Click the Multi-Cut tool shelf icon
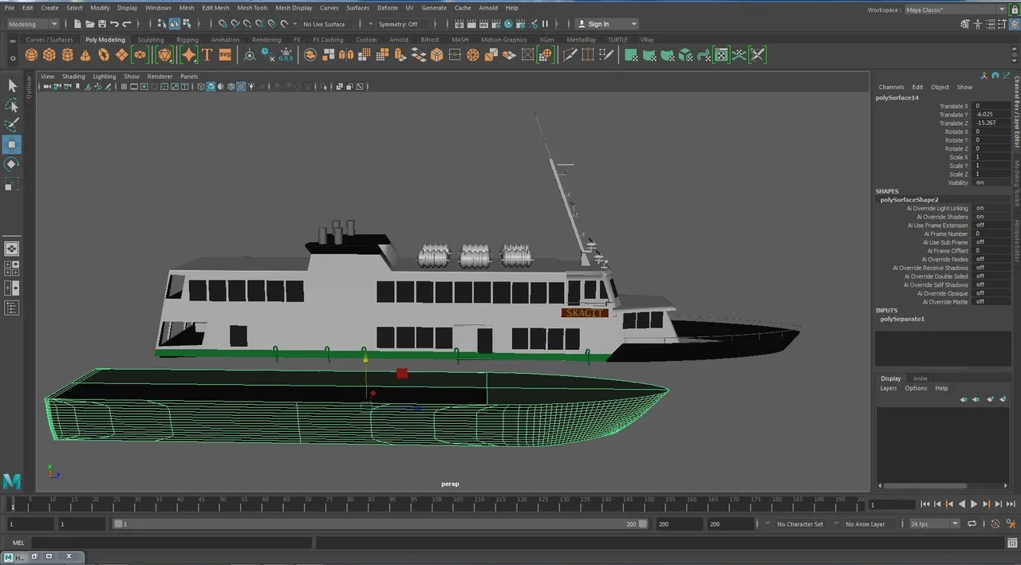The image size is (1021, 565). (x=570, y=55)
